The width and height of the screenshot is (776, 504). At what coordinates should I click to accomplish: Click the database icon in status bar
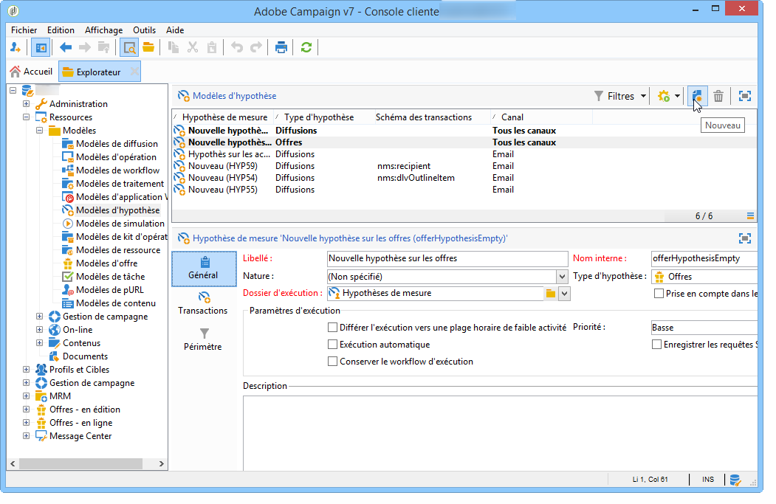(735, 480)
